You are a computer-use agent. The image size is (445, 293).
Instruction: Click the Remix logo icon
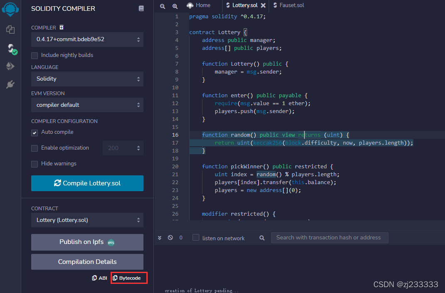tap(10, 9)
